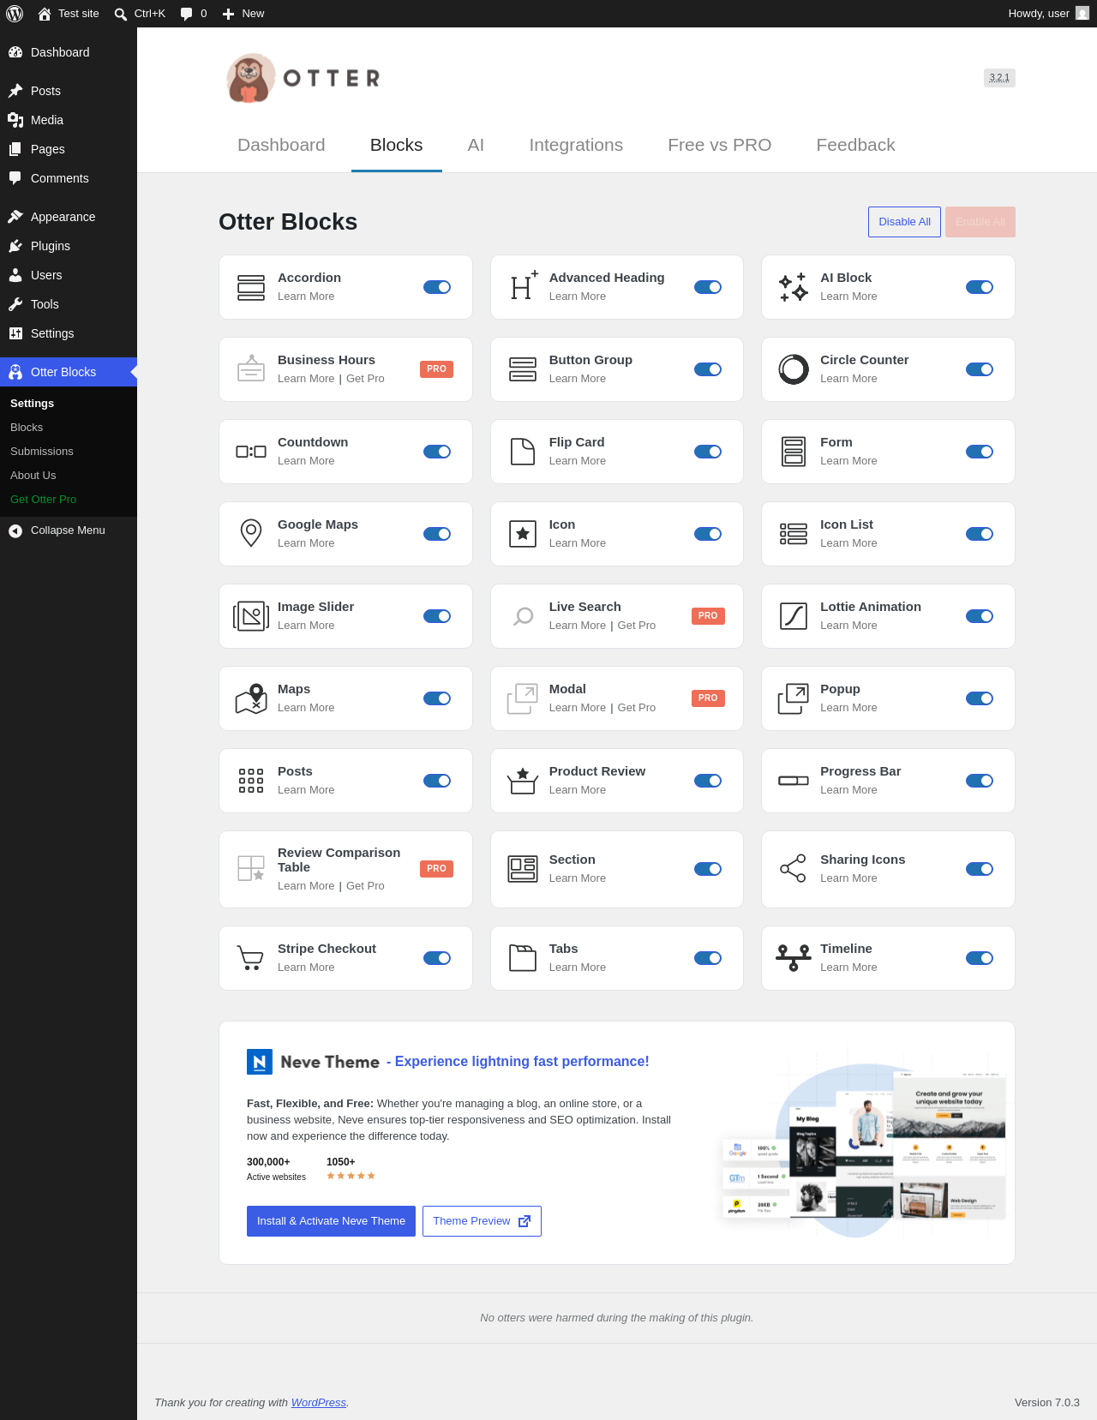
Task: Click the Circle Counter block icon
Action: [x=794, y=369]
